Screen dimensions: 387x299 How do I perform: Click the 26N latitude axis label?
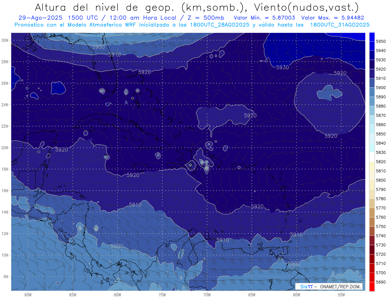point(5,83)
